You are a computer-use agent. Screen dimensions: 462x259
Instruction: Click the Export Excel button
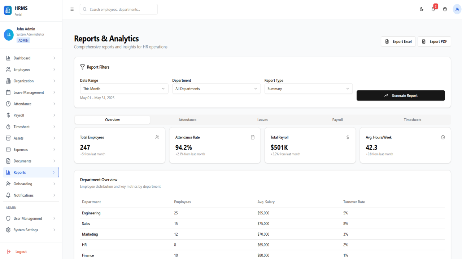tap(398, 42)
